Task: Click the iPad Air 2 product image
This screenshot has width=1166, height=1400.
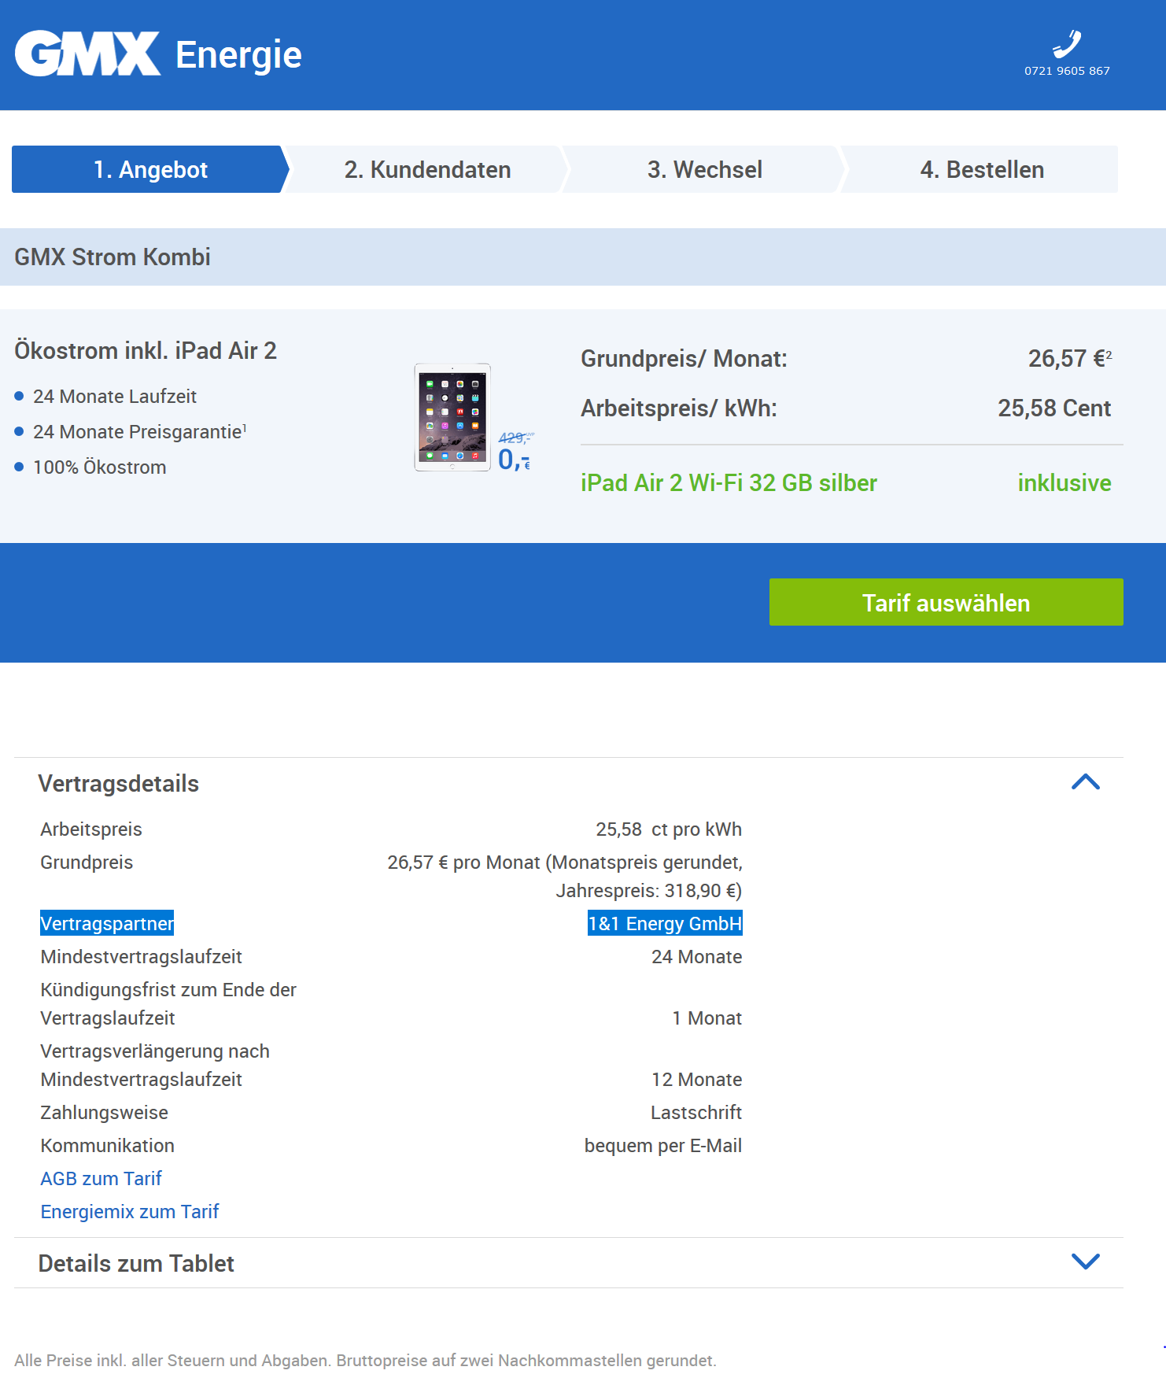Action: click(452, 417)
